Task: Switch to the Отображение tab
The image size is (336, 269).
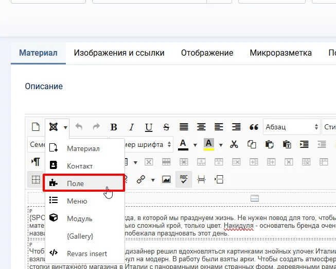Action: pyautogui.click(x=207, y=53)
